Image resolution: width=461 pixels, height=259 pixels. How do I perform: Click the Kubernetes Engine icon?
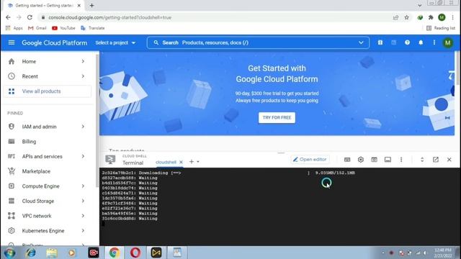click(12, 231)
